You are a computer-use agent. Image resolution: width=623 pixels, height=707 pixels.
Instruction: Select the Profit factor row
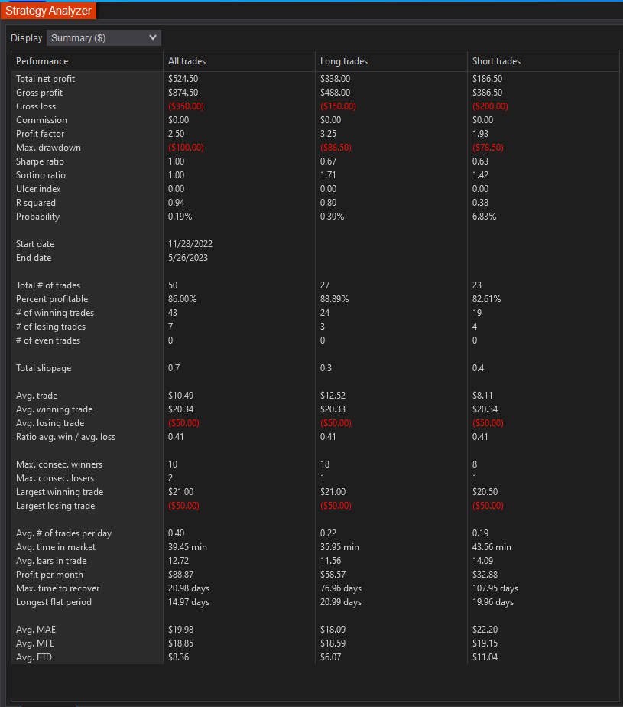(40, 133)
